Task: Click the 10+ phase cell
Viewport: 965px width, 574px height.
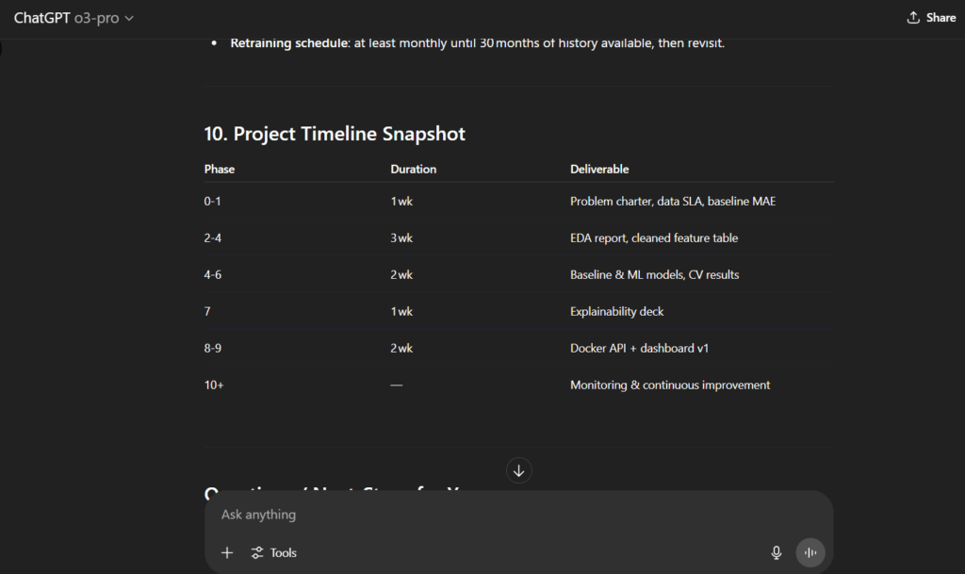Action: click(x=214, y=385)
